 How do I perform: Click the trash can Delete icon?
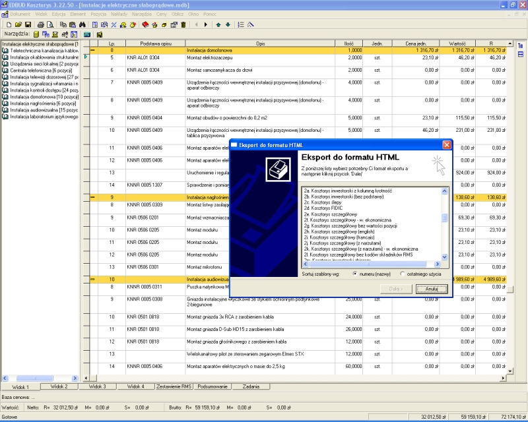click(183, 24)
